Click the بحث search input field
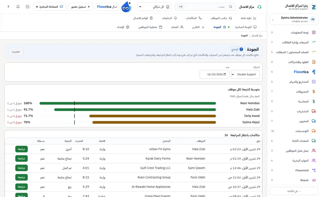The image size is (321, 197). tap(205, 7)
